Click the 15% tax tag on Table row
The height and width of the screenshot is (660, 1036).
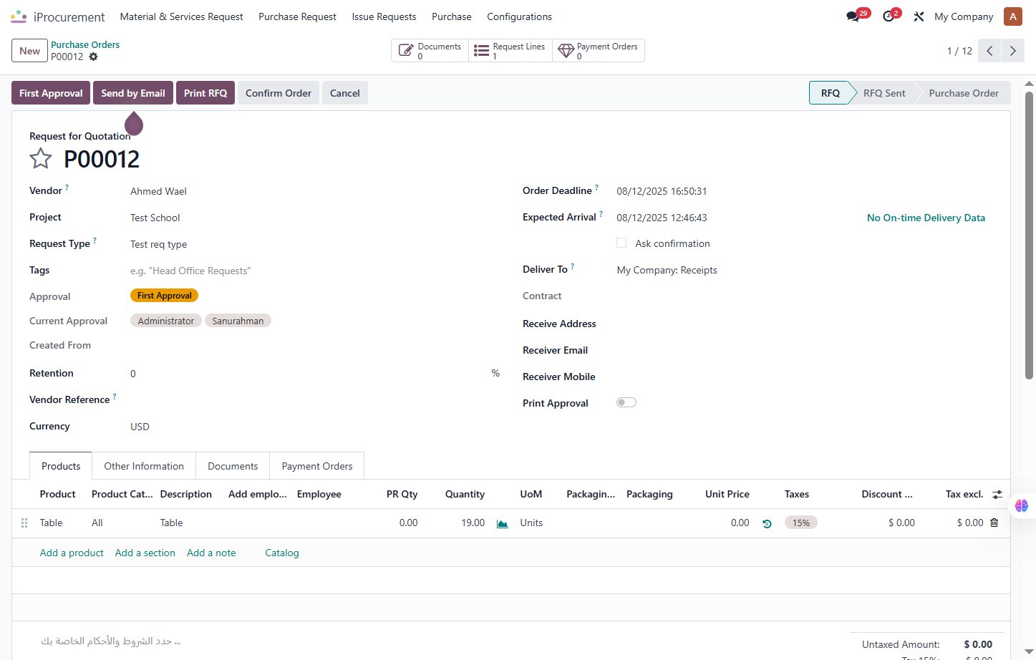[800, 523]
